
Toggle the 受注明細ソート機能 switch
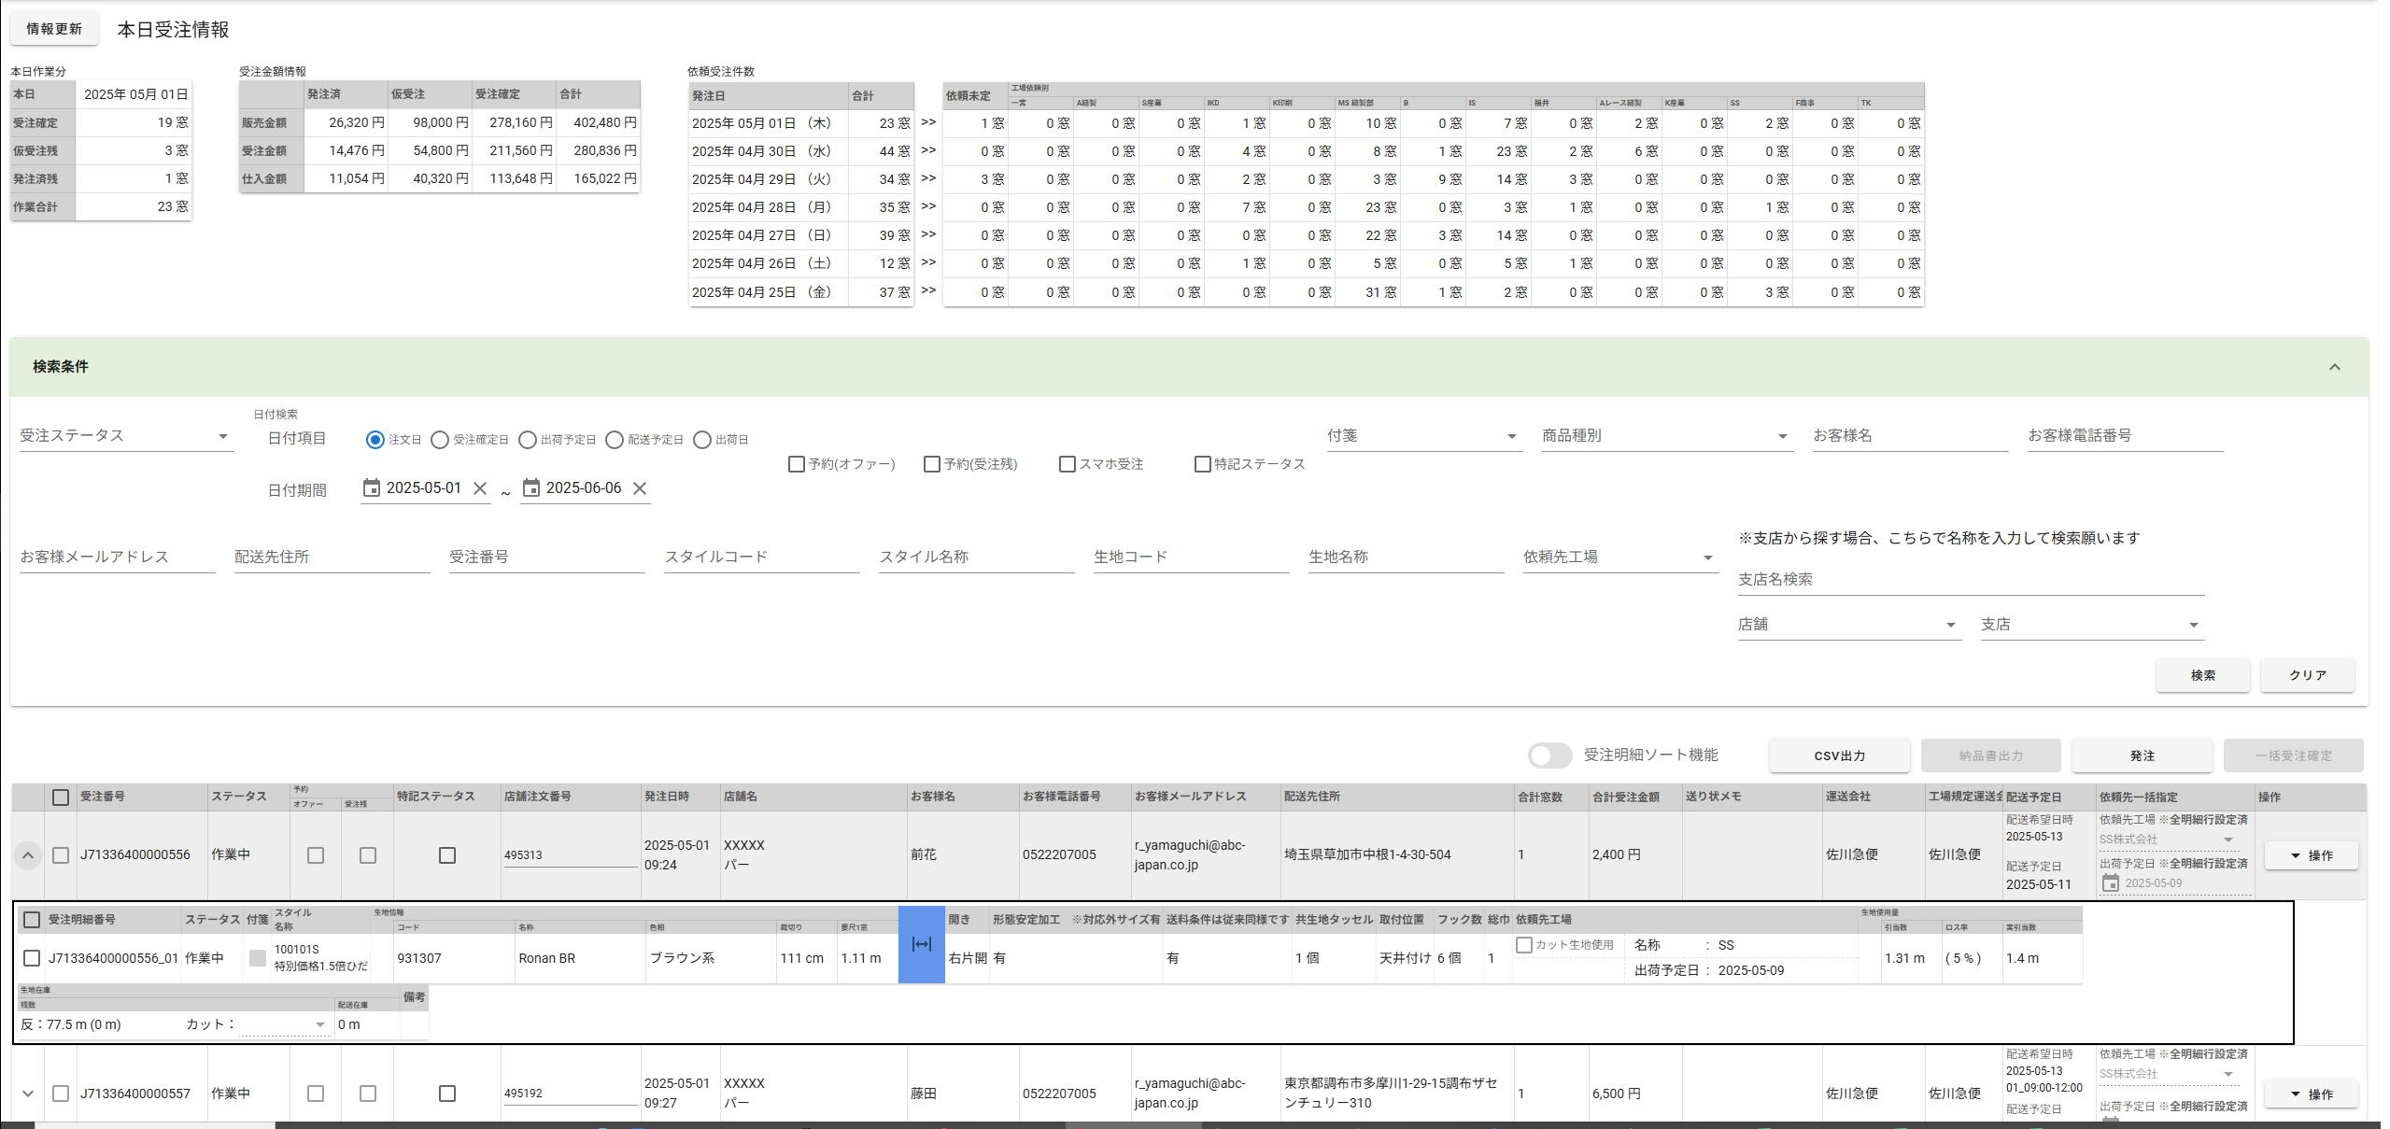(1550, 755)
